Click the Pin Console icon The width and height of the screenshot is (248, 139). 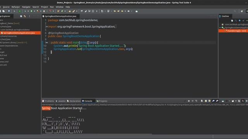(x=223, y=101)
